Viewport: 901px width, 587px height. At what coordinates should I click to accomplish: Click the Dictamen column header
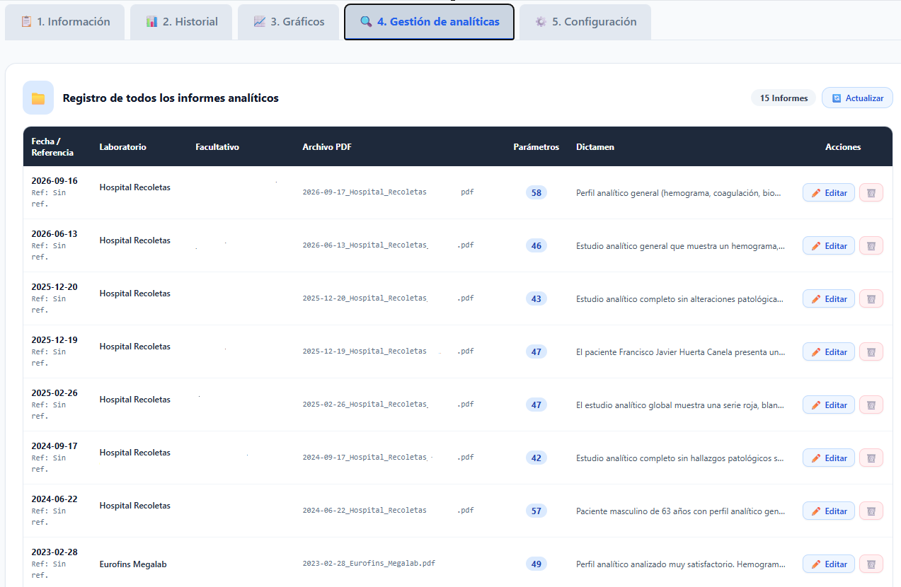(595, 147)
